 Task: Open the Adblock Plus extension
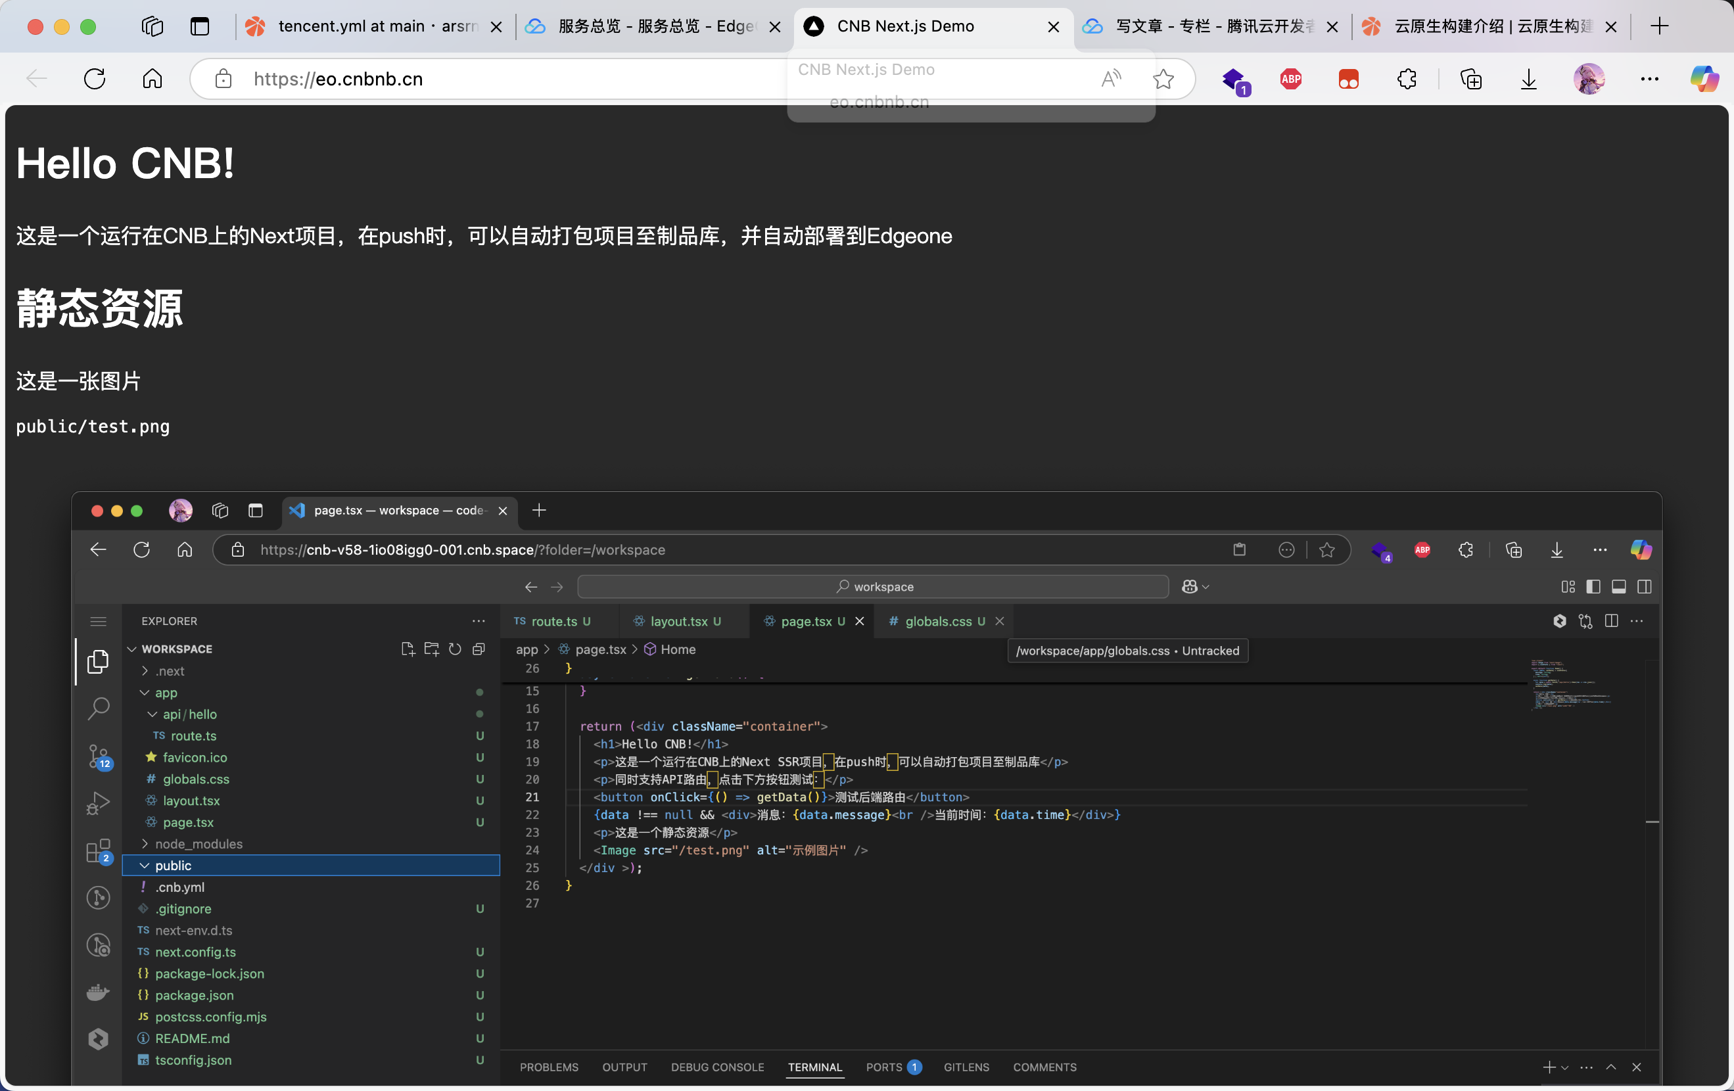[x=1290, y=78]
